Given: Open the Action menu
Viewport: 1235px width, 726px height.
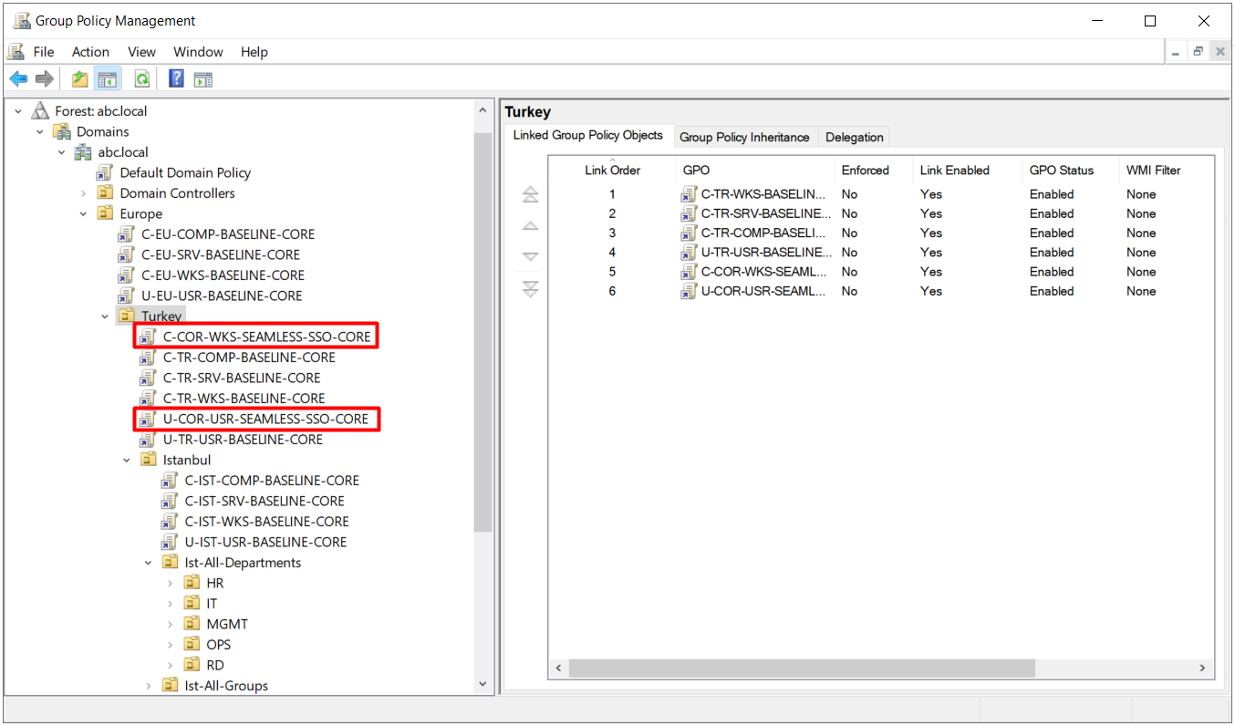Looking at the screenshot, I should (90, 52).
